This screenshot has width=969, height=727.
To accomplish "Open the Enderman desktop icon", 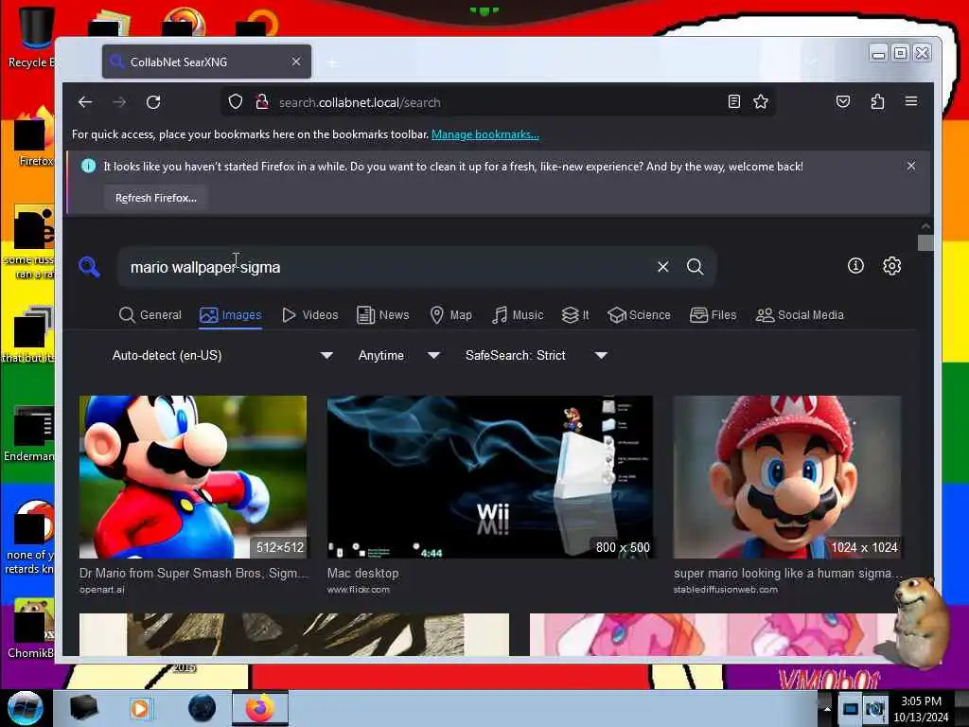I will coord(29,434).
